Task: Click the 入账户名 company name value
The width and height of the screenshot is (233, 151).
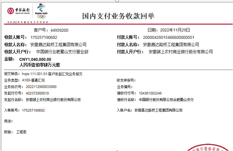Action: click(x=158, y=110)
